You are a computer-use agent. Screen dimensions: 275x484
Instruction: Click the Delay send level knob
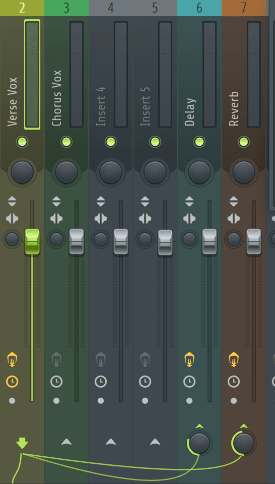199,443
